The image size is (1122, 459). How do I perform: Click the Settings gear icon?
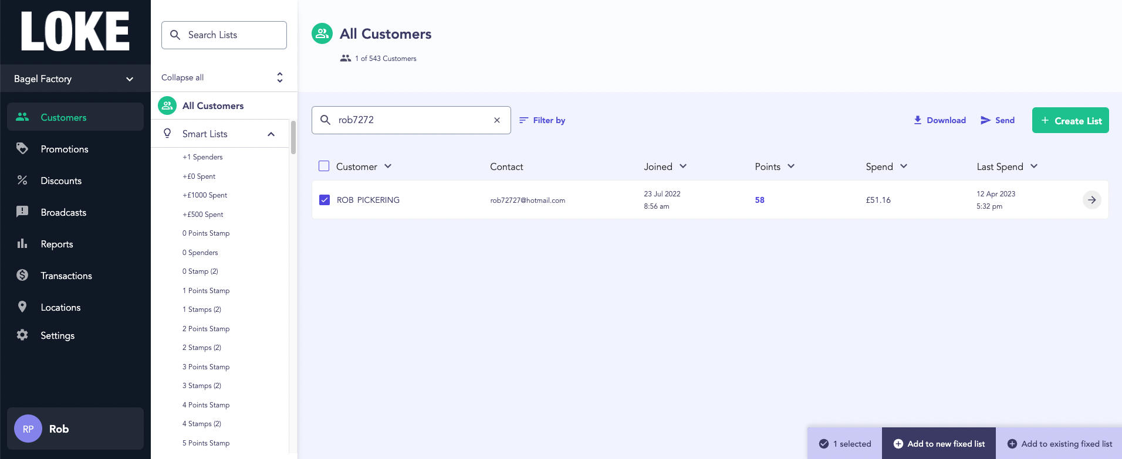coord(22,335)
